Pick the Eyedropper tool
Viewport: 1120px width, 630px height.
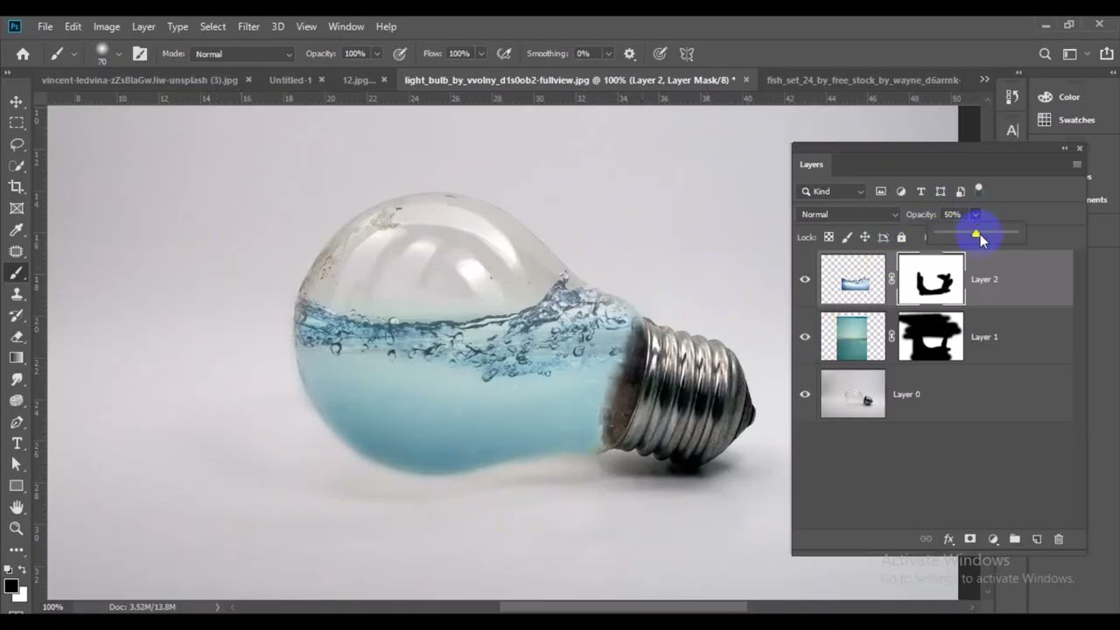tap(17, 229)
